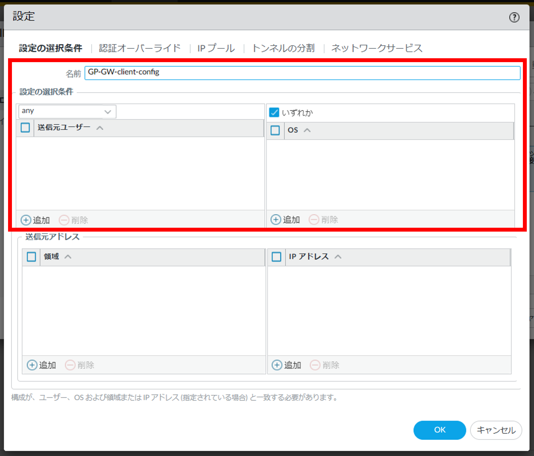Screen dimensions: 534x456
Task: Click add icon under IP アドレス list
Action: pyautogui.click(x=277, y=365)
